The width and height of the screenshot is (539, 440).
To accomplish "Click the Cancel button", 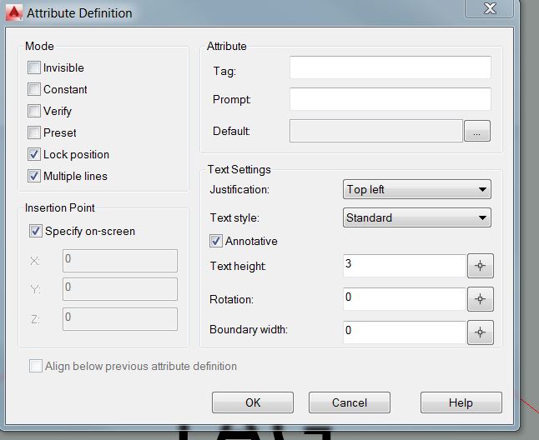I will (x=350, y=402).
